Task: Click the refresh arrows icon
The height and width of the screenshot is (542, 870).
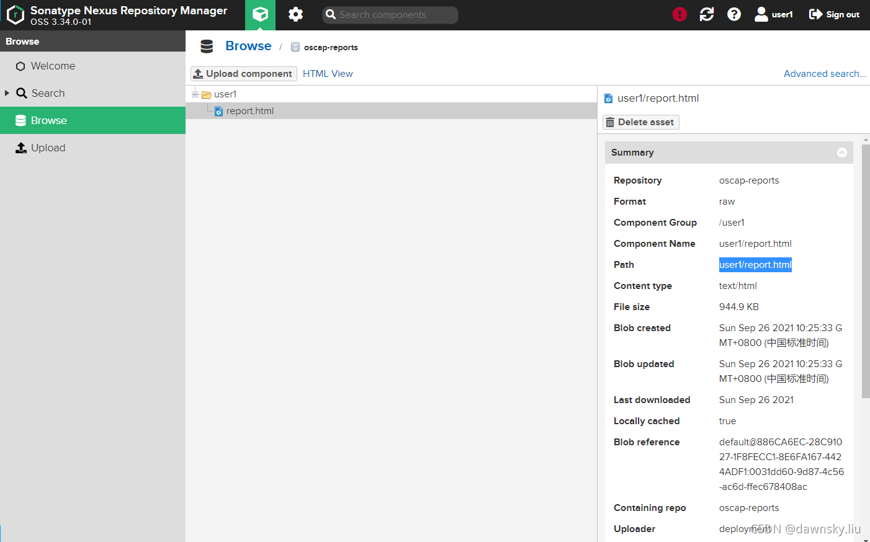Action: point(707,14)
